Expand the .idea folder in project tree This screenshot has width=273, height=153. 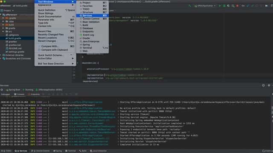tap(3, 21)
